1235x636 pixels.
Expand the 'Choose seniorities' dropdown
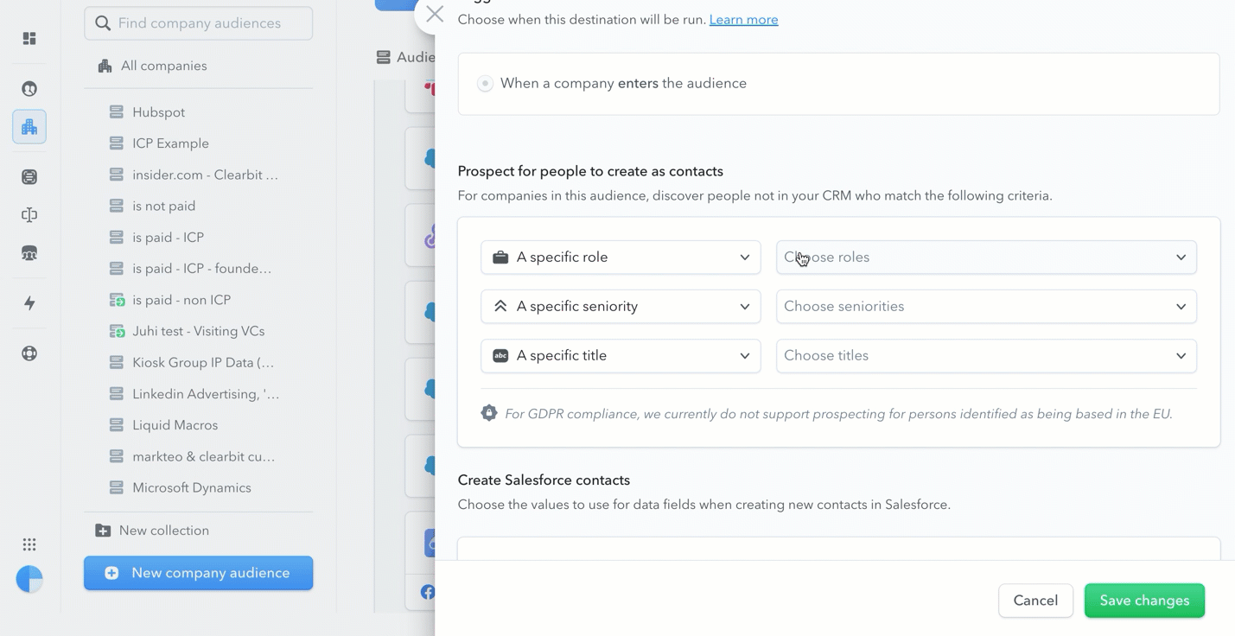pyautogui.click(x=986, y=307)
